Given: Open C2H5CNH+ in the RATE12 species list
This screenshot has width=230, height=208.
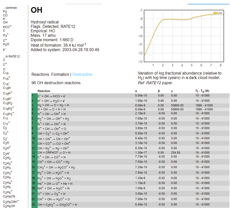Looking at the screenshot, I should [11, 202].
